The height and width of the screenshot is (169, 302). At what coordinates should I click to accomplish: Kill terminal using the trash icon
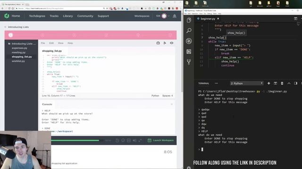point(282,84)
